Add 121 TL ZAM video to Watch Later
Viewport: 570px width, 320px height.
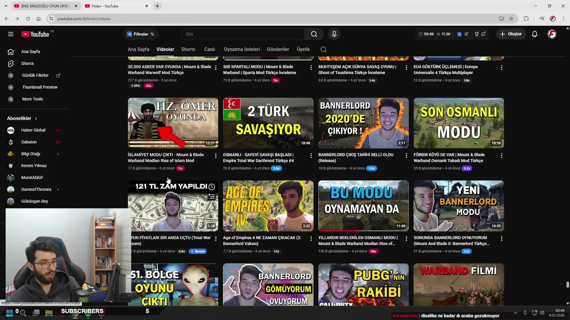[212, 187]
